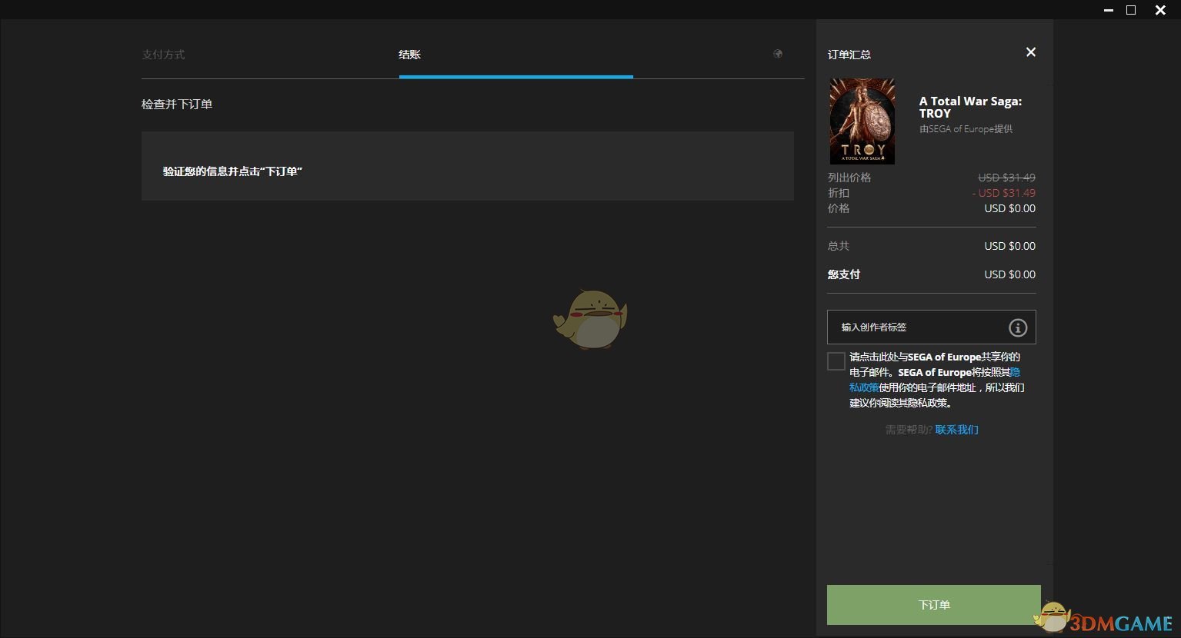Click the 订单汇总 heading
This screenshot has width=1181, height=638.
click(849, 55)
